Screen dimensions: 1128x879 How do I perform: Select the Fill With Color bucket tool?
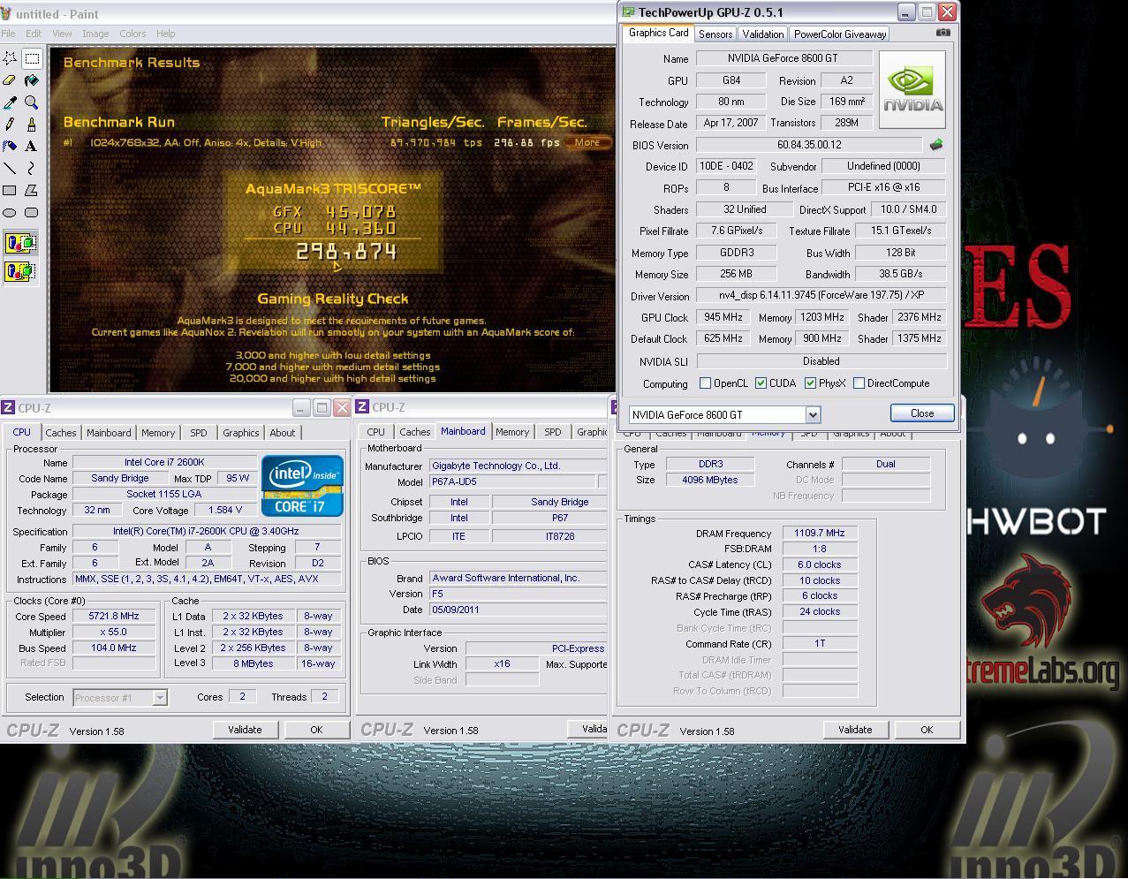coord(32,80)
